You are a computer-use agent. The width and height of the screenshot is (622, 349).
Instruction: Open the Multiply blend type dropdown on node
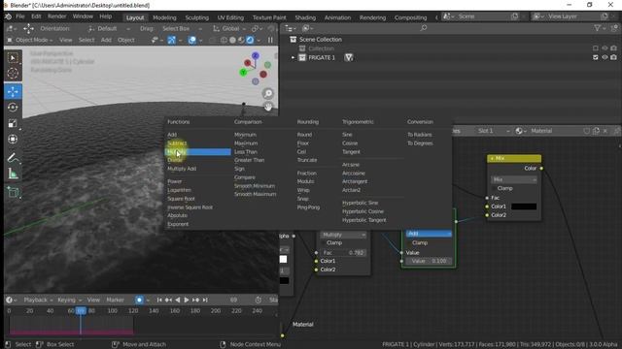[343, 235]
